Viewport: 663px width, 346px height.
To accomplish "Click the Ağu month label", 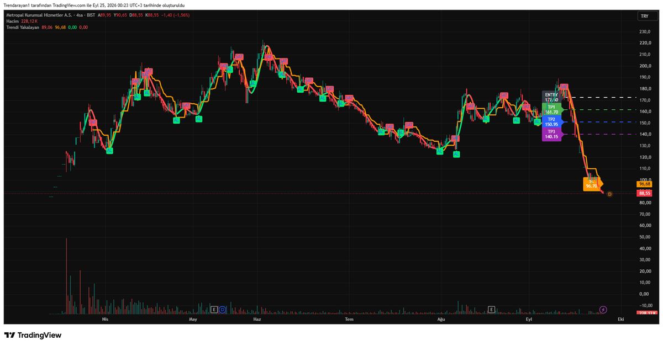I will [441, 319].
